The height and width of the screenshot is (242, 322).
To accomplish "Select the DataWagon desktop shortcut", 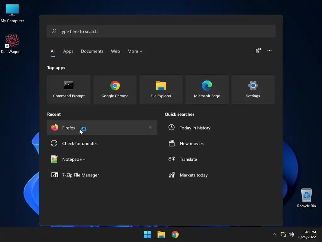I will (12, 43).
